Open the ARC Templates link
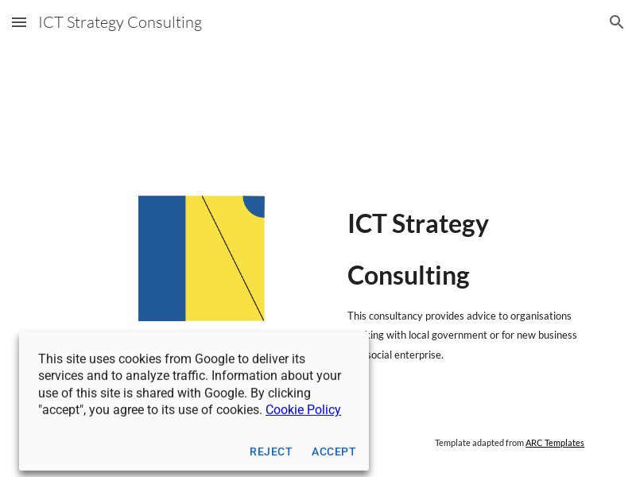This screenshot has height=477, width=636. click(x=554, y=443)
